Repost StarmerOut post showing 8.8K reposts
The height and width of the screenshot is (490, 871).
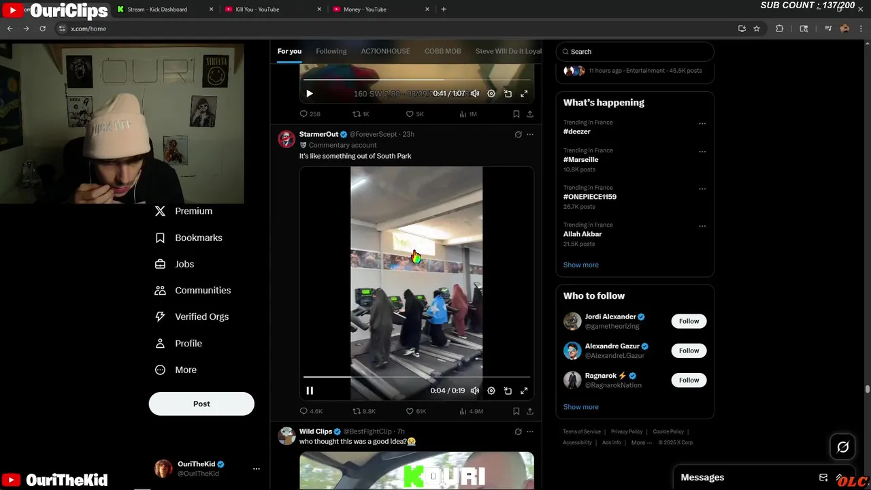363,411
